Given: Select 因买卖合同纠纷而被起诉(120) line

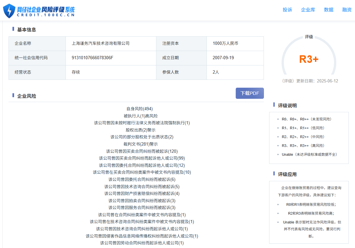Looking at the screenshot, I should (x=142, y=151).
